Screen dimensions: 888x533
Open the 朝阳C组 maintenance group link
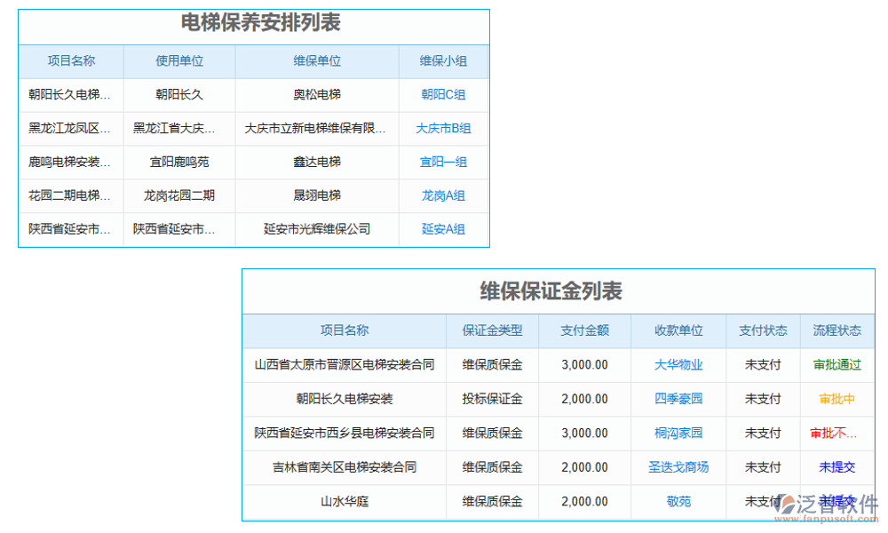[442, 94]
